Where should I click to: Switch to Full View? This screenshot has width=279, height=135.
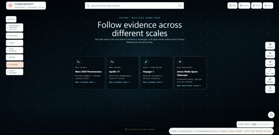coord(270,72)
